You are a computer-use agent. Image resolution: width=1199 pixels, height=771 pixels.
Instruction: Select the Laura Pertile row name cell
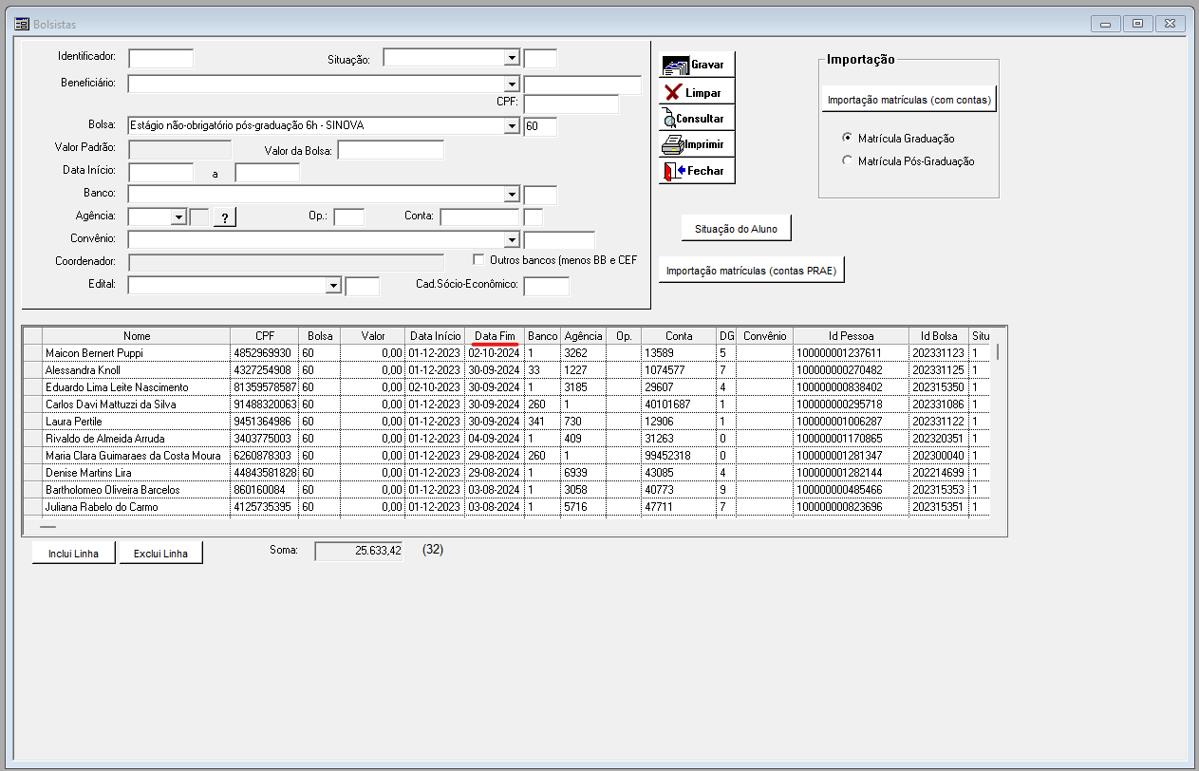point(137,422)
